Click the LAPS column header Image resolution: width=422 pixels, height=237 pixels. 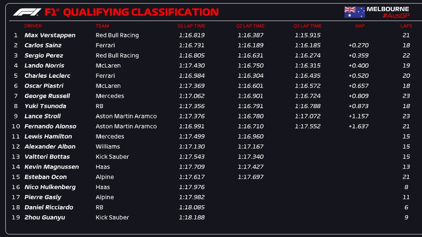[x=406, y=26]
